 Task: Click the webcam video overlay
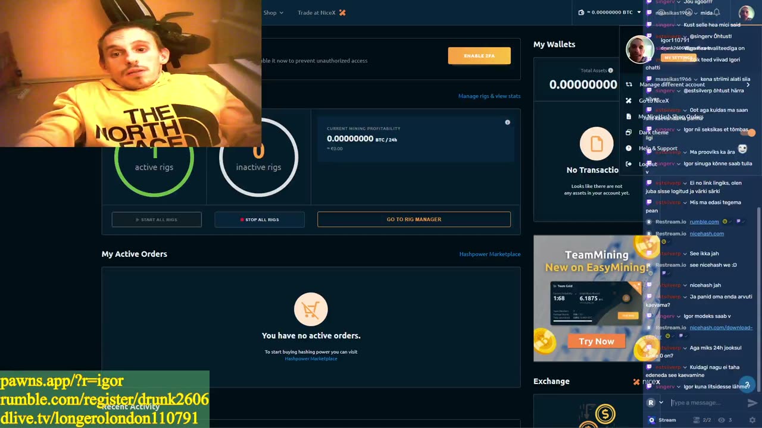[x=130, y=73]
